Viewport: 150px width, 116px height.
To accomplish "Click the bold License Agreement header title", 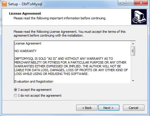I will [25, 13].
